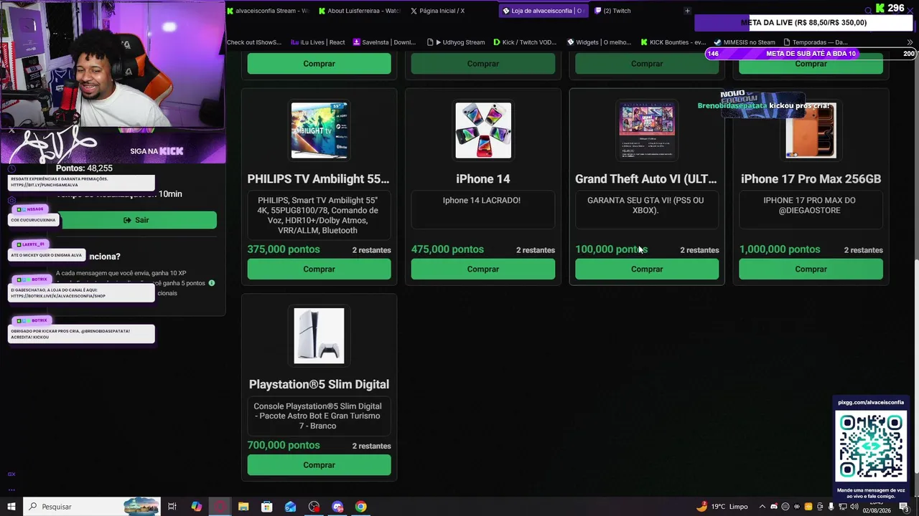Screen dimensions: 919x516
Task: Open Task View on the taskbar
Action: coord(172,507)
